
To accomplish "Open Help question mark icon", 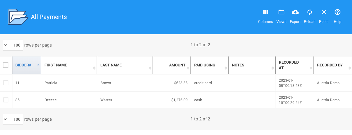I will [337, 12].
